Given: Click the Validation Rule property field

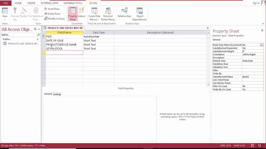Looking at the screenshot, I should [x=253, y=64].
